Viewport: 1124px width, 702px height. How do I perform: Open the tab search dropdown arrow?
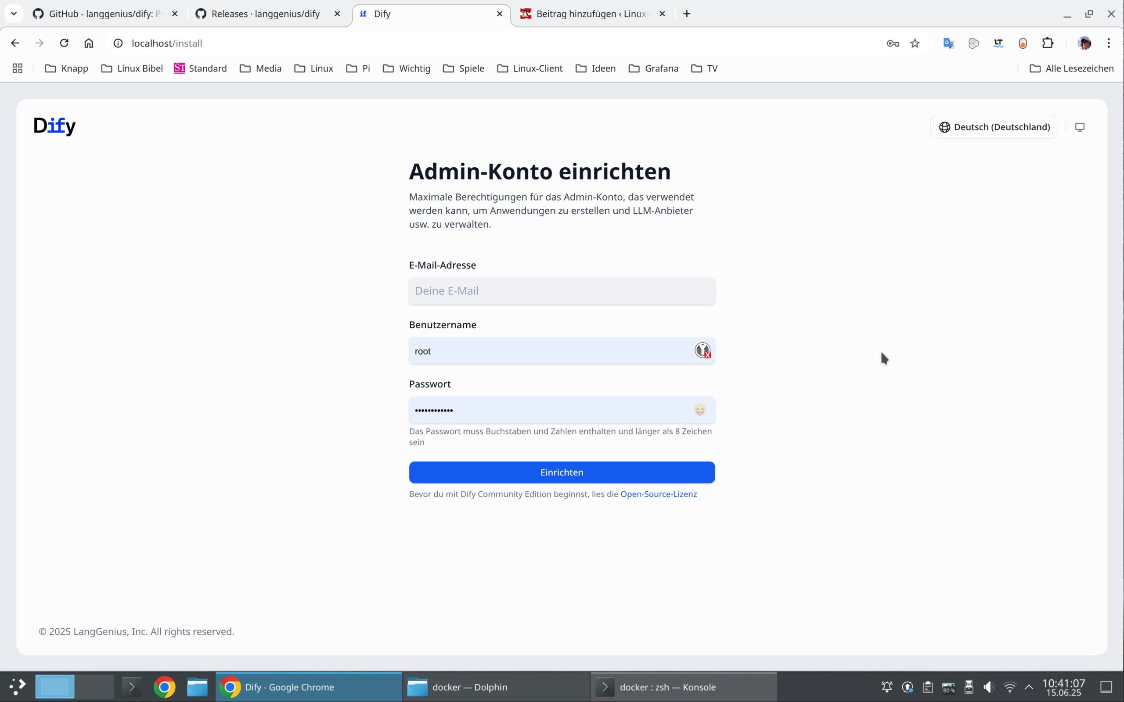[14, 14]
